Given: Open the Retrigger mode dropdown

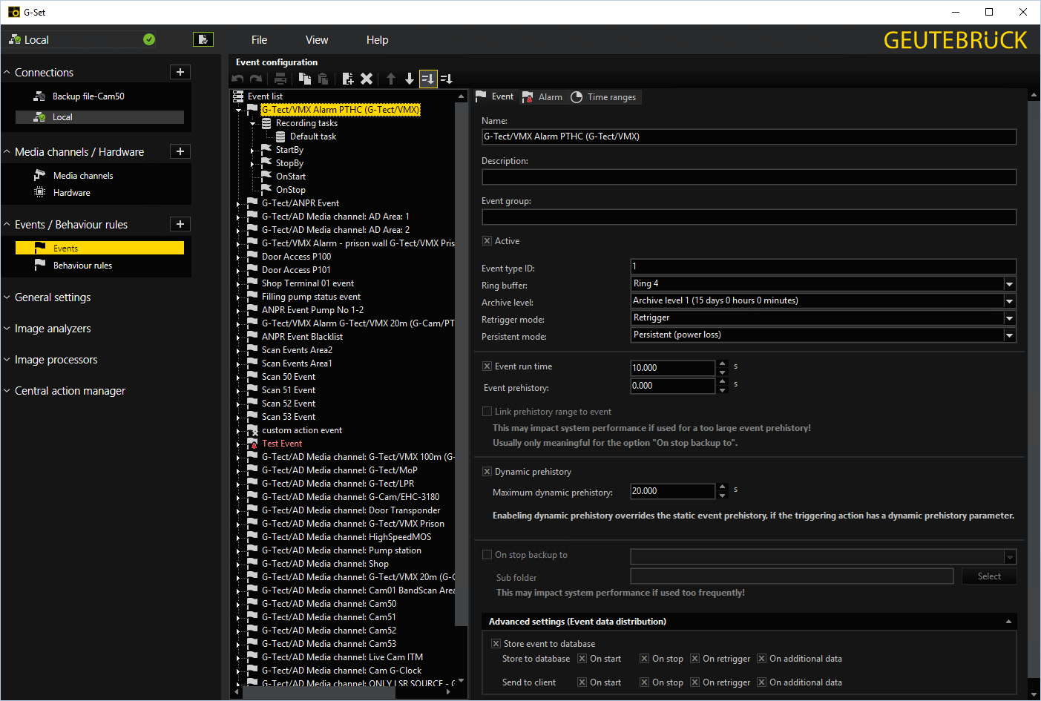Looking at the screenshot, I should pyautogui.click(x=1009, y=318).
